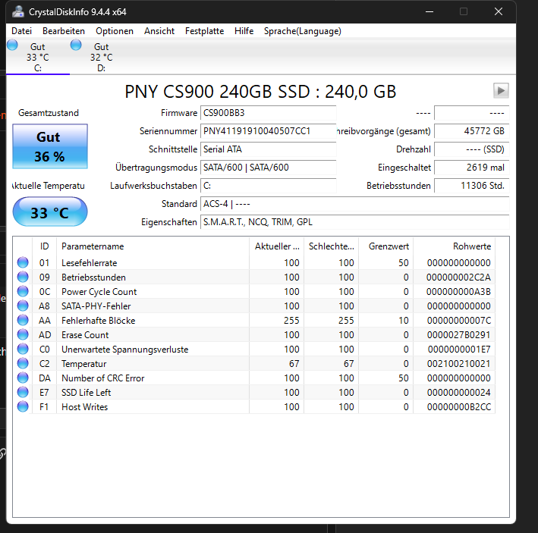
Task: Click the blue health orb of drive D:
Action: tap(76, 45)
